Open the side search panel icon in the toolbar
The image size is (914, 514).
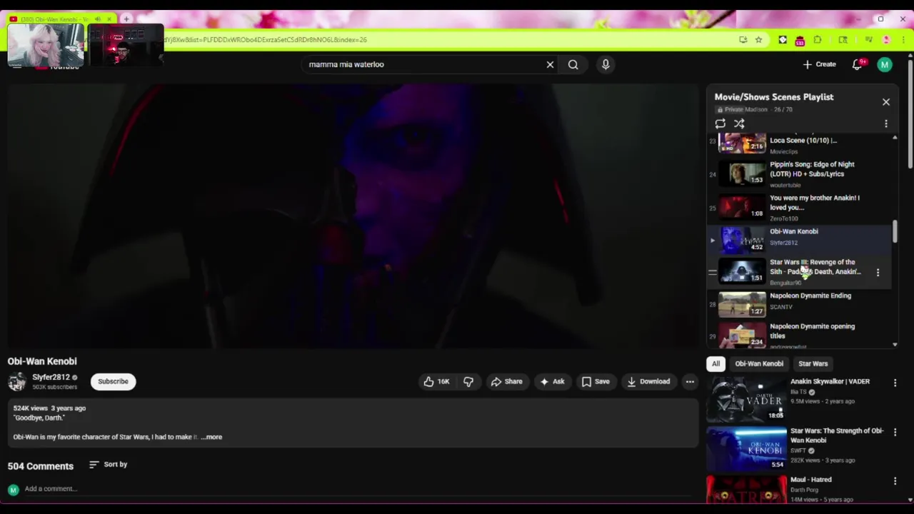[843, 40]
